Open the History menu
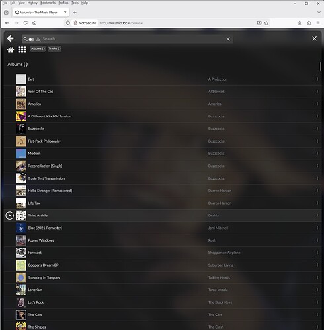This screenshot has height=330, width=324. 32,3
